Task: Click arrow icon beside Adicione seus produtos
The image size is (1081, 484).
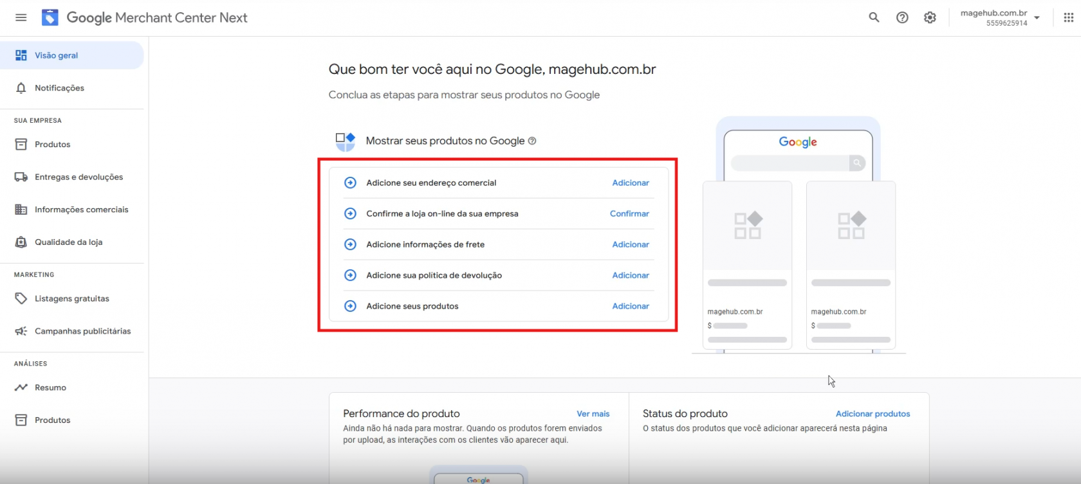Action: (x=350, y=307)
